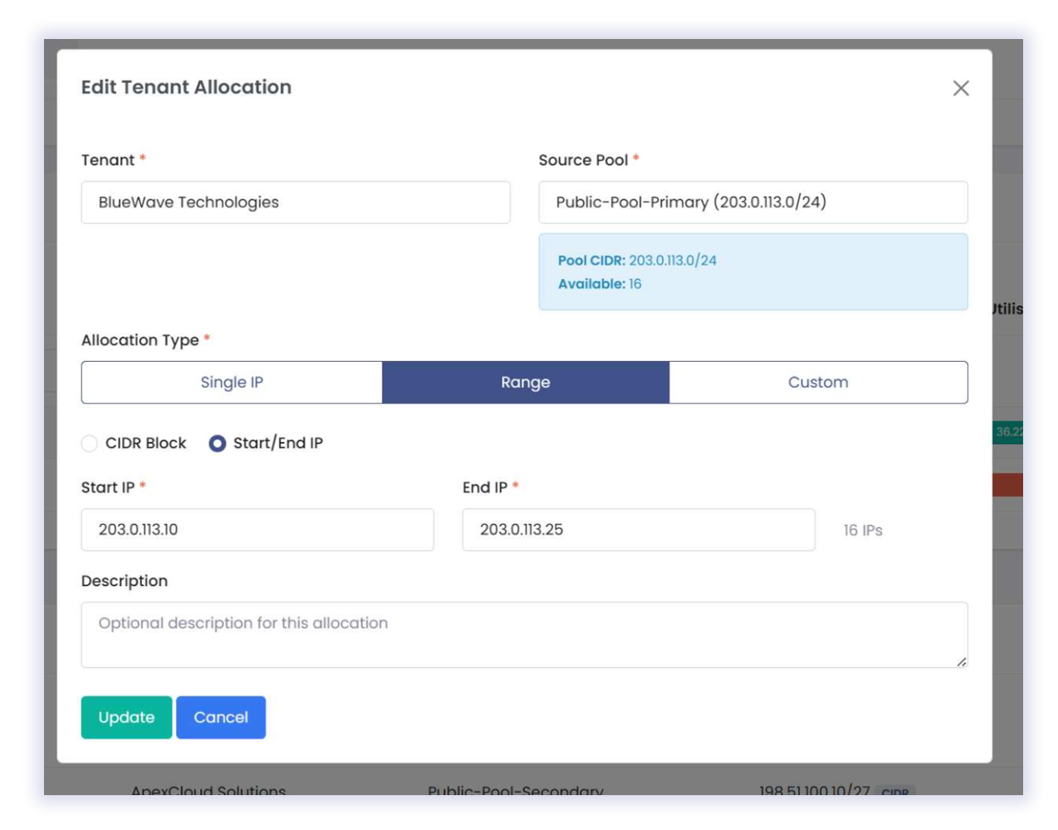Switch to Custom allocation type
The width and height of the screenshot is (1058, 830).
coord(818,383)
